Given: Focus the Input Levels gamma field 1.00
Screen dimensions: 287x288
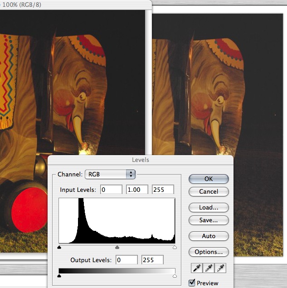Looking at the screenshot, I should (x=137, y=190).
